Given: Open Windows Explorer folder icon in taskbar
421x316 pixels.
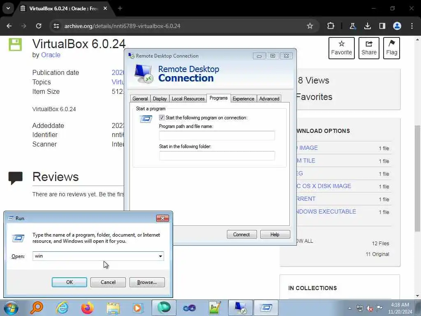Looking at the screenshot, I should pos(113,308).
